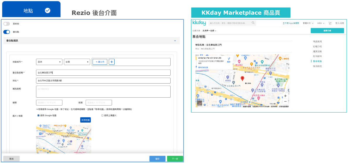Click the 使用條款 map link

pos(274,107)
